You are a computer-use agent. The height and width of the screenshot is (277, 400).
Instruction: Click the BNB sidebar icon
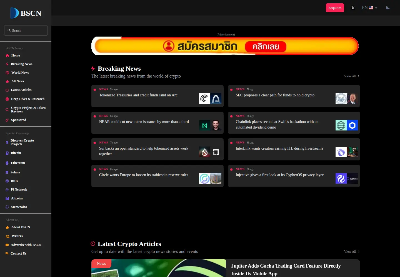tap(7, 181)
